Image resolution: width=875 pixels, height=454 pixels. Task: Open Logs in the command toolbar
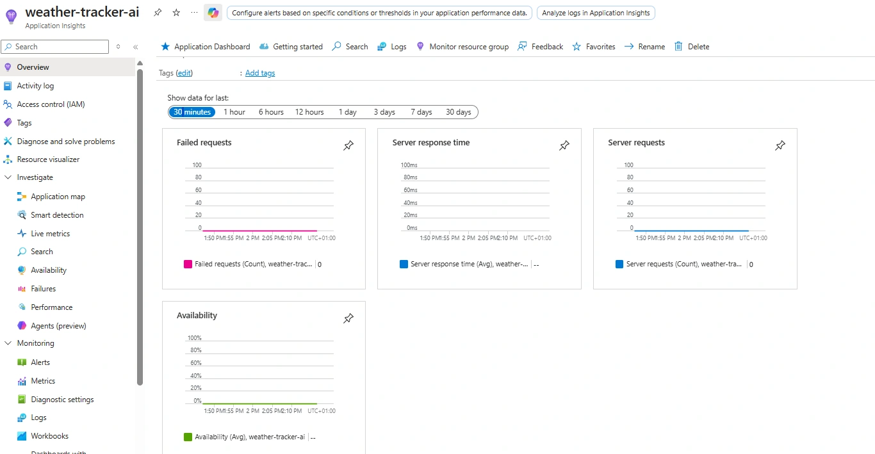point(391,47)
